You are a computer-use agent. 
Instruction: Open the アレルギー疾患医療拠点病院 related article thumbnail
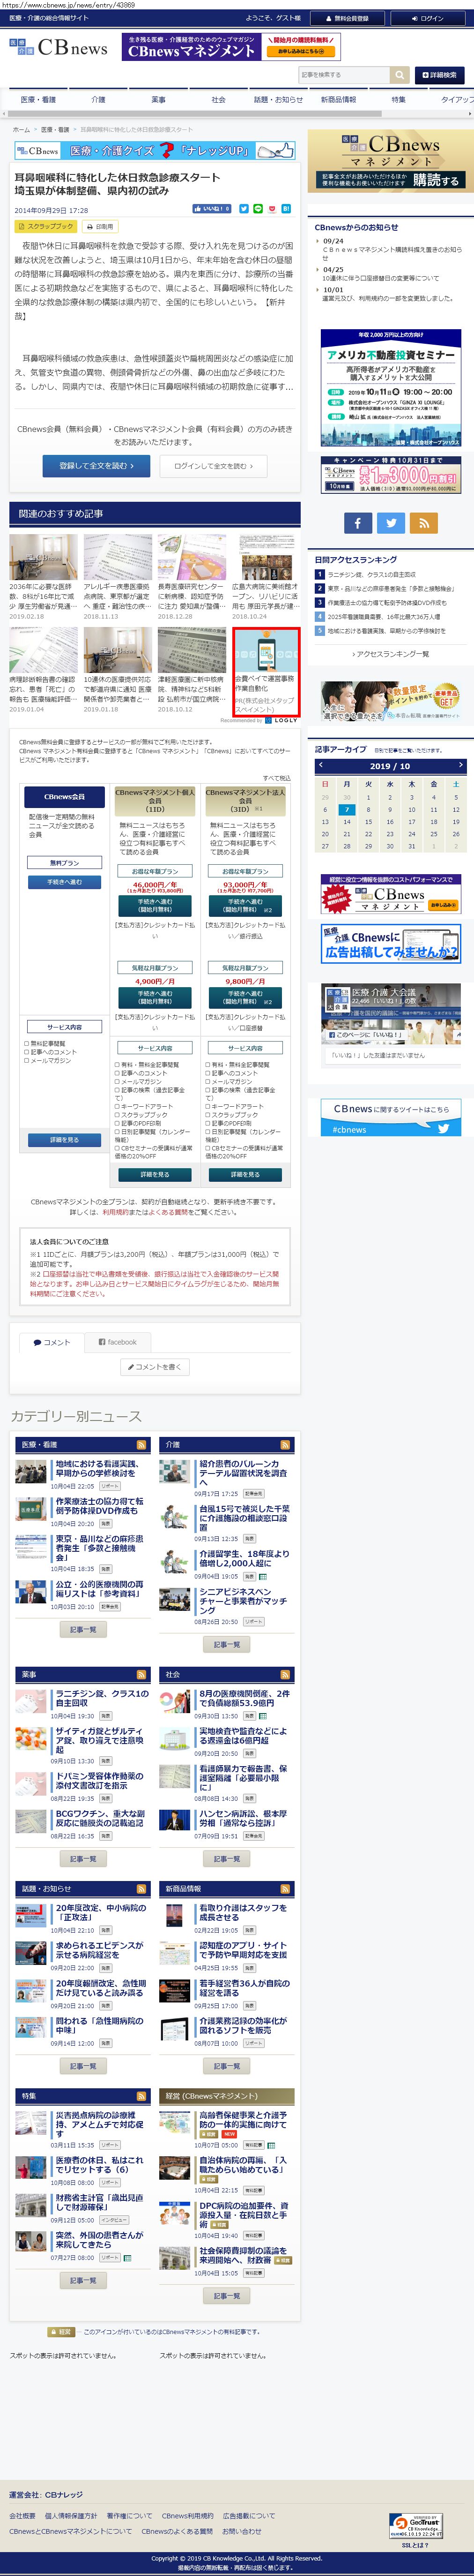pyautogui.click(x=118, y=556)
